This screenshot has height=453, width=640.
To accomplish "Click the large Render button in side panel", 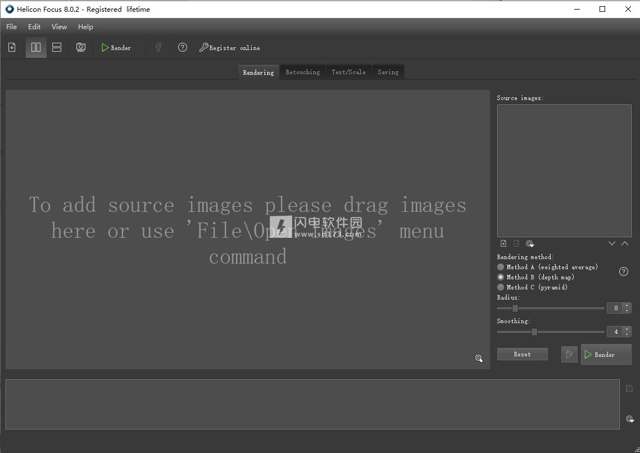I will [606, 354].
